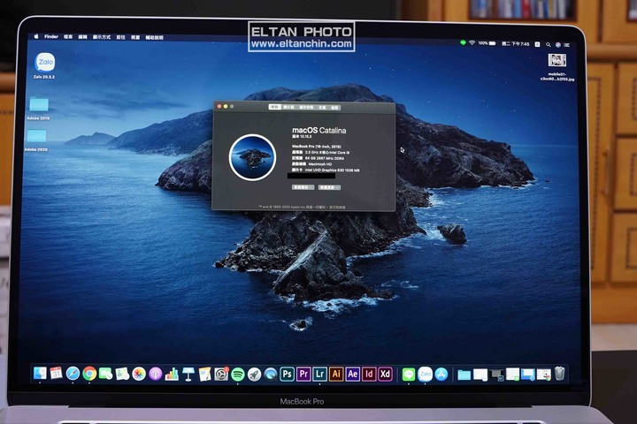Open the 編輯 (Edit) menu in the menu bar
Screen dimensions: 637x424
tap(82, 37)
